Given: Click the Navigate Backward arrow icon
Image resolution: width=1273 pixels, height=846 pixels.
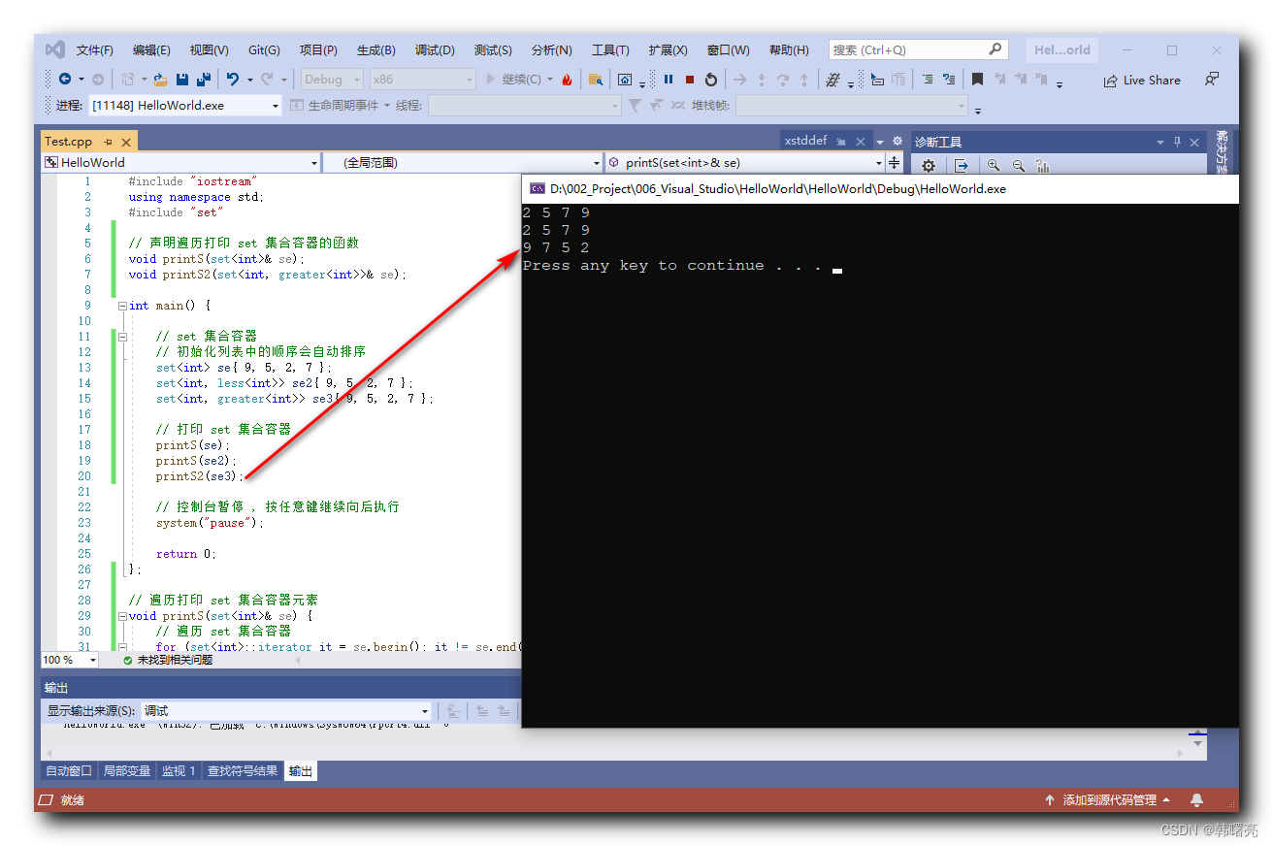Looking at the screenshot, I should pyautogui.click(x=65, y=80).
